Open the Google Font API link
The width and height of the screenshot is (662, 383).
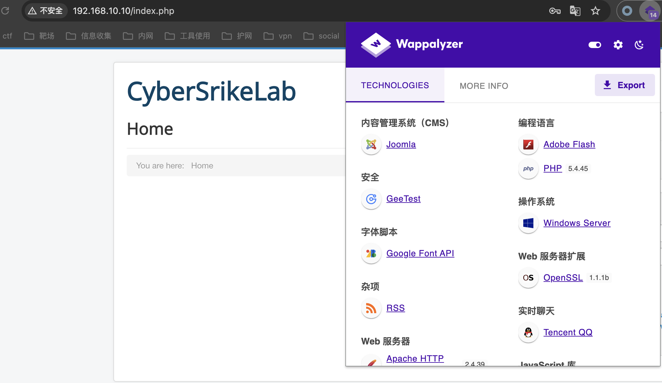click(420, 253)
